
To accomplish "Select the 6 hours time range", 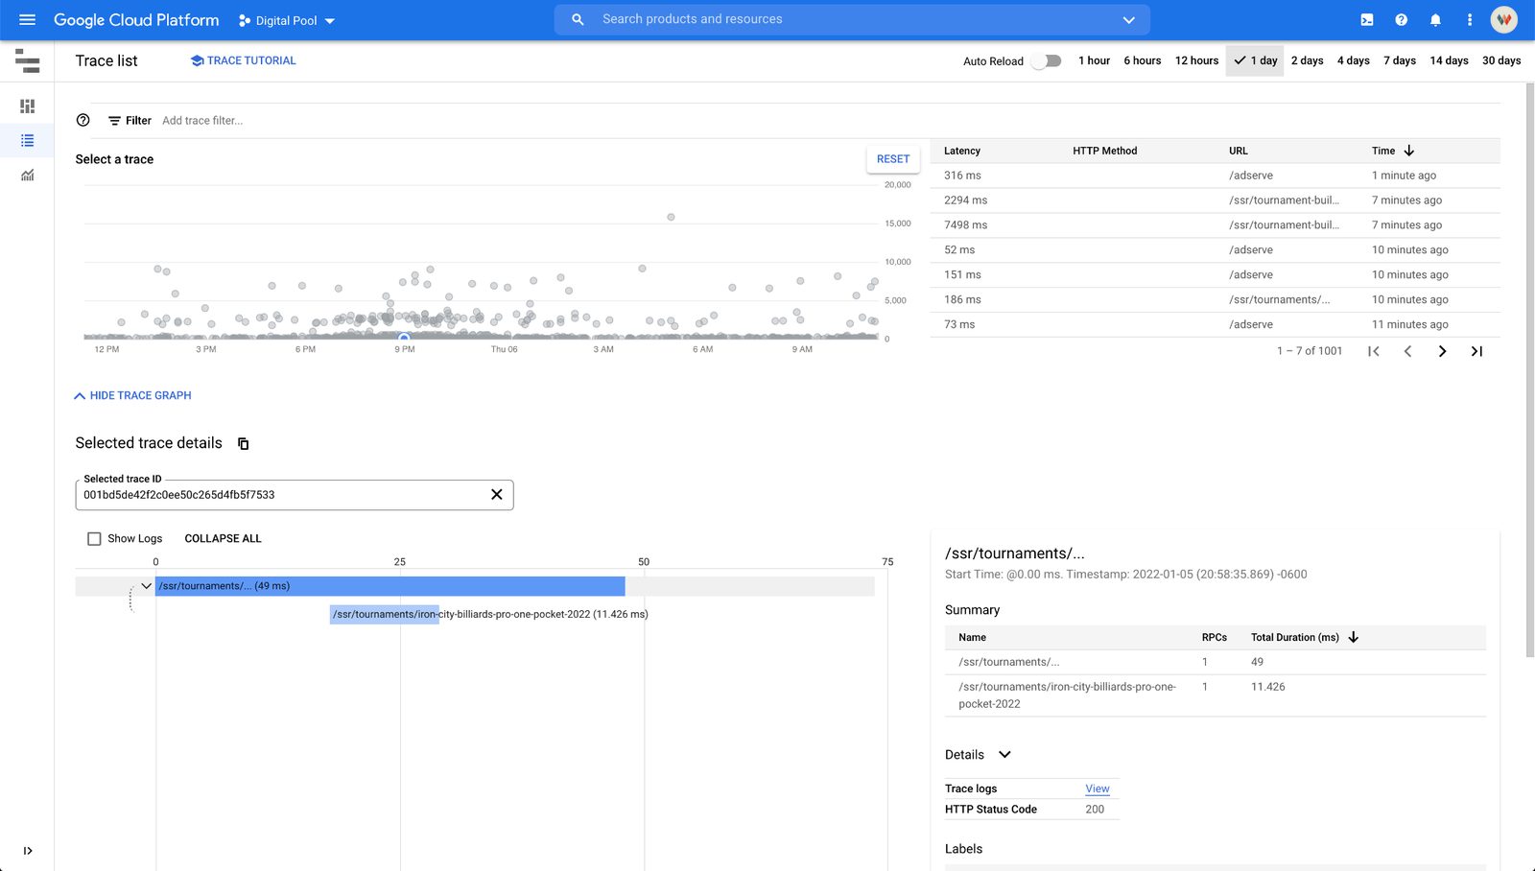I will pos(1143,60).
